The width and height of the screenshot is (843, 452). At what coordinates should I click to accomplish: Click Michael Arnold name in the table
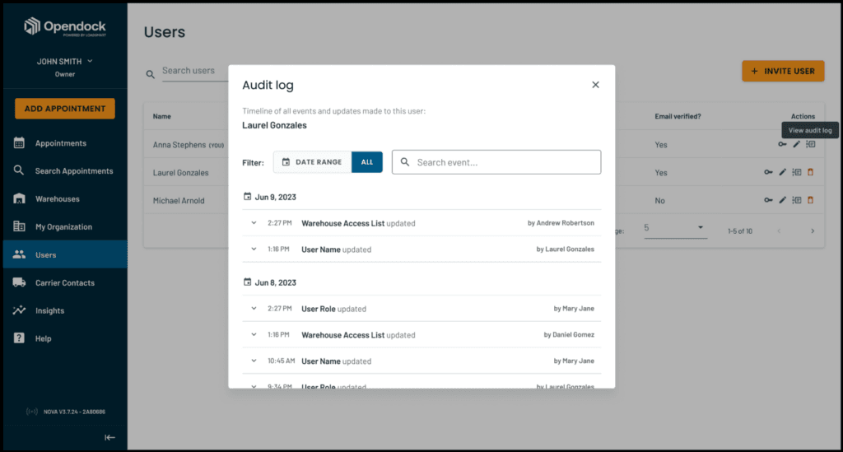(179, 200)
